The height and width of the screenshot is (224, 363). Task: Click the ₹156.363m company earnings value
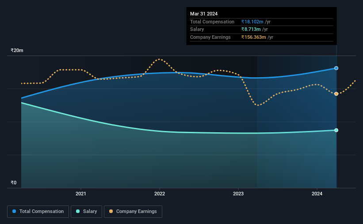coord(253,37)
